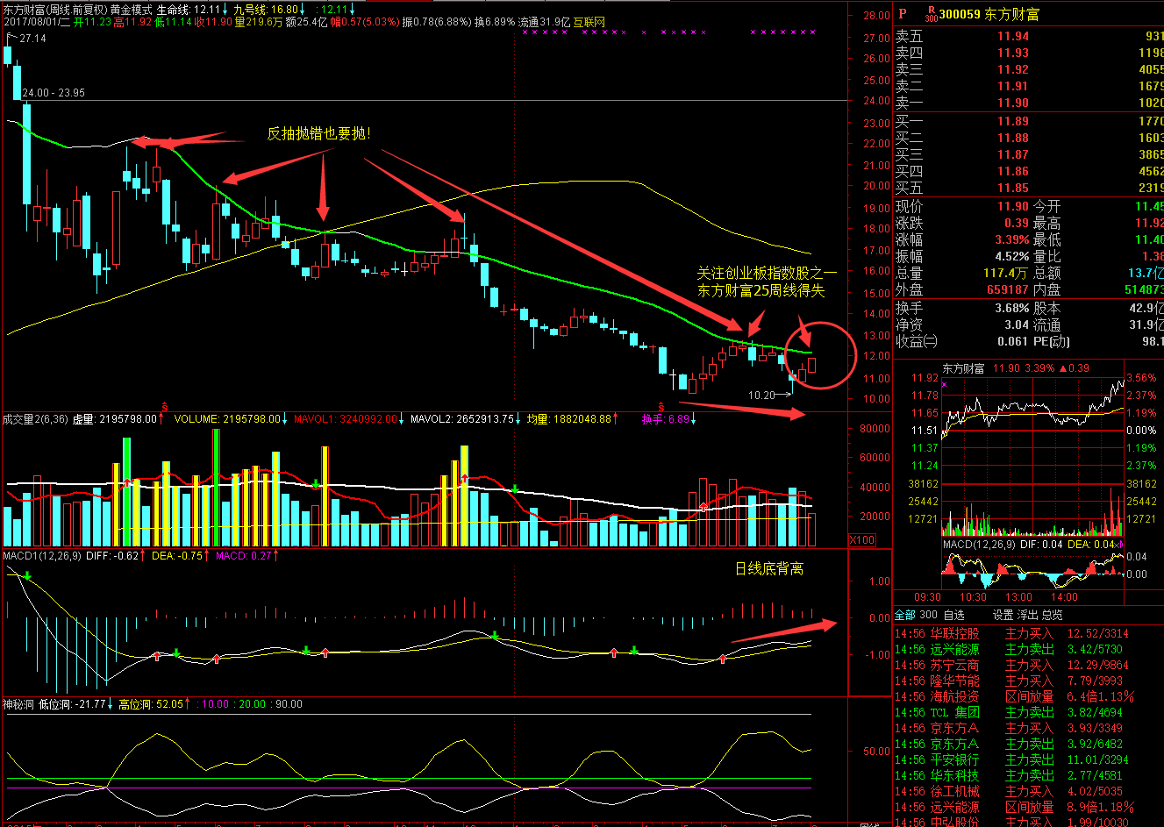The width and height of the screenshot is (1164, 827).
Task: Click 隆华节能 alert row
Action: click(1029, 681)
